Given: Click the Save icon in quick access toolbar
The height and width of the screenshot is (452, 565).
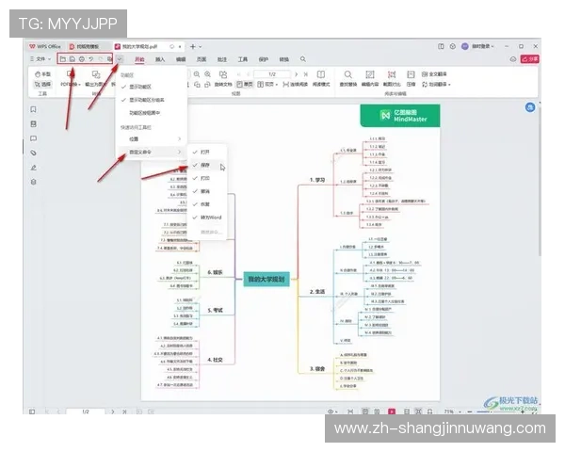Looking at the screenshot, I should 73,59.
